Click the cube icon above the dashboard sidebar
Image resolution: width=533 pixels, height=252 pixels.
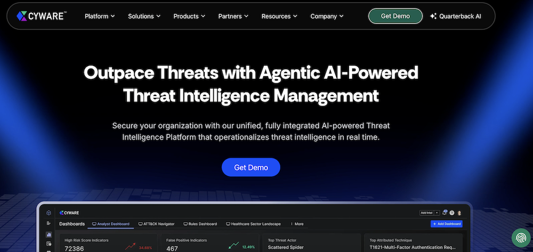49,213
